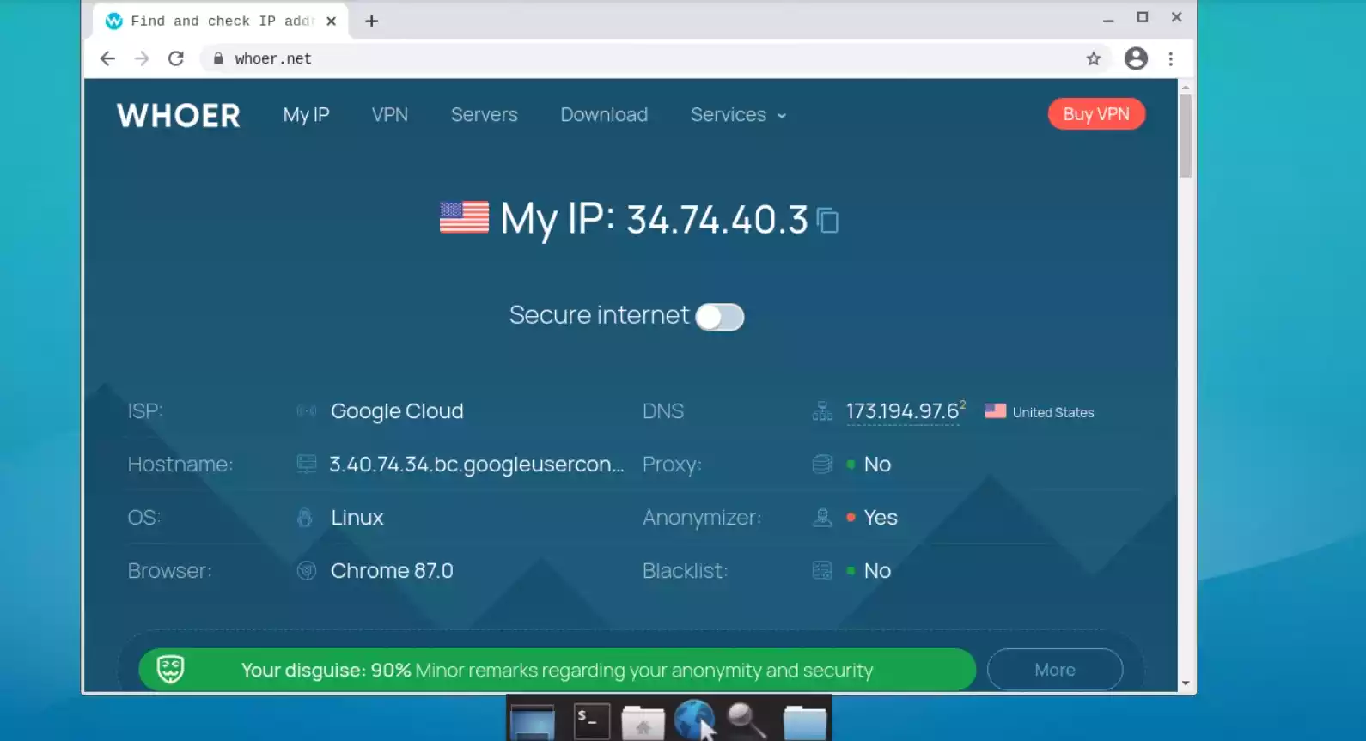Click the US flag beside My IP
1366x741 pixels.
(464, 217)
